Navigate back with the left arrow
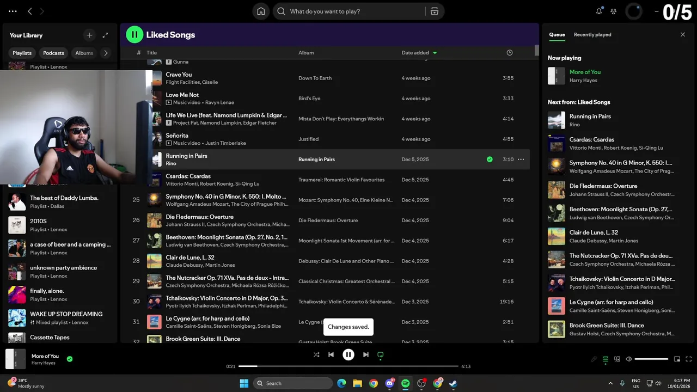Image resolution: width=697 pixels, height=392 pixels. pos(30,11)
